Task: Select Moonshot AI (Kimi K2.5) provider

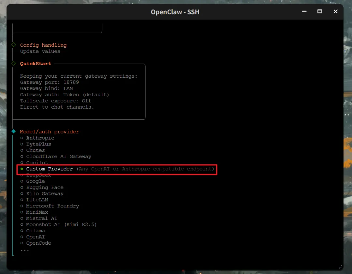Action: pyautogui.click(x=58, y=224)
